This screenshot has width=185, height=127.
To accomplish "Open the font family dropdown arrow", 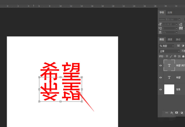I will 179,19.
